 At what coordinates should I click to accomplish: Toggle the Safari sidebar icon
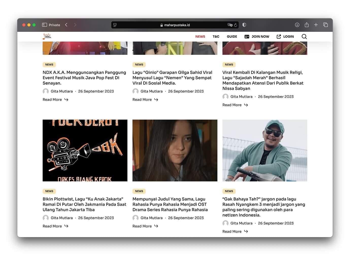44,25
